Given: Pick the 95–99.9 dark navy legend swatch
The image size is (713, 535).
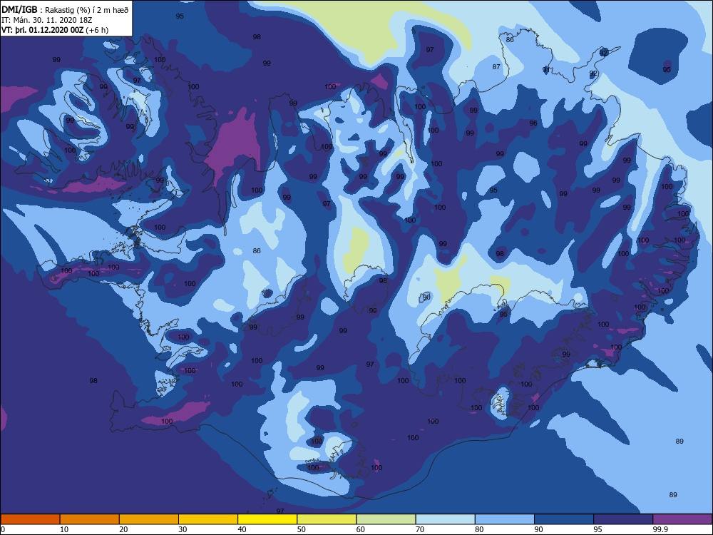Looking at the screenshot, I should tap(623, 519).
